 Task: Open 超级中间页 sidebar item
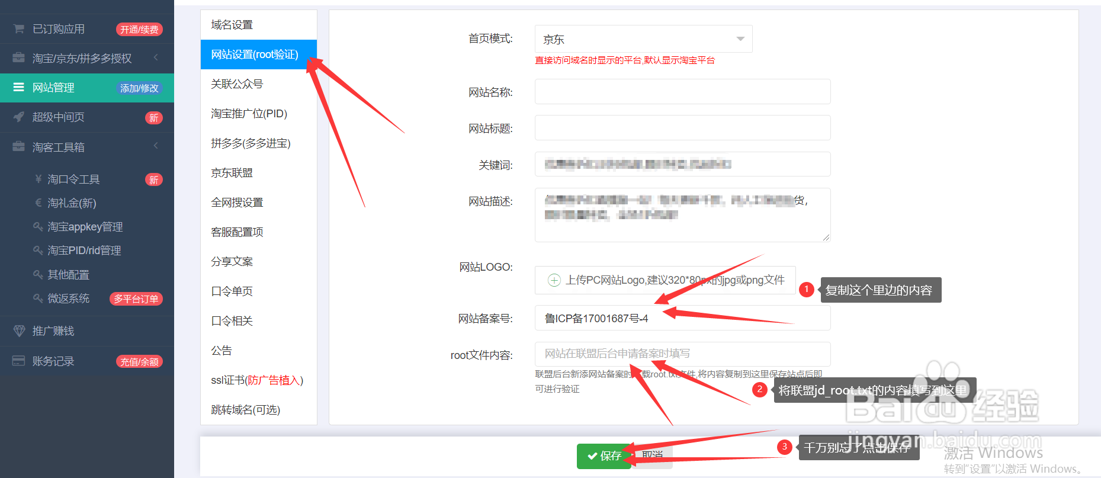coord(87,117)
